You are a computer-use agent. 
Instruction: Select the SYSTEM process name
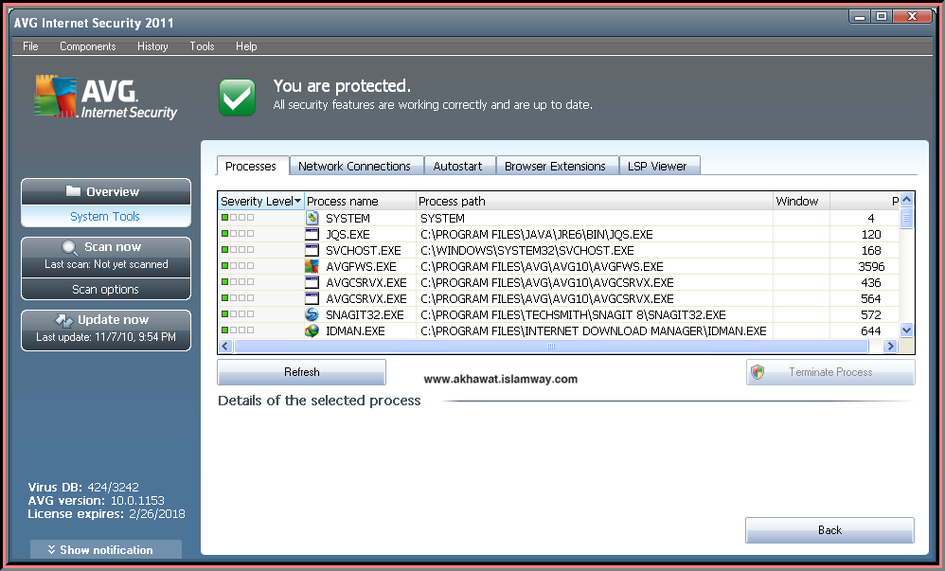[x=348, y=219]
